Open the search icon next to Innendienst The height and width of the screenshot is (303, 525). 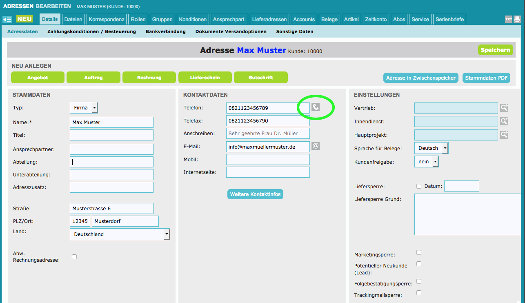(504, 121)
